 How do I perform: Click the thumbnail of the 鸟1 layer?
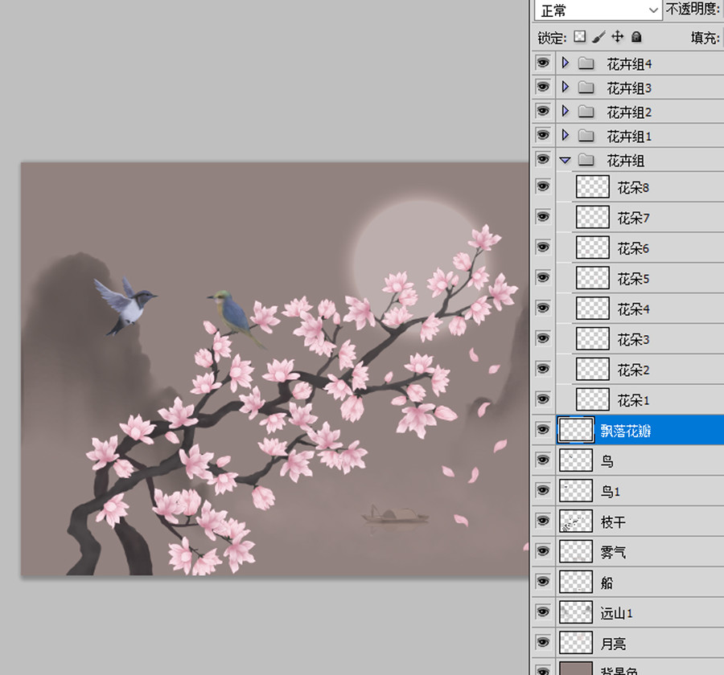(x=576, y=491)
